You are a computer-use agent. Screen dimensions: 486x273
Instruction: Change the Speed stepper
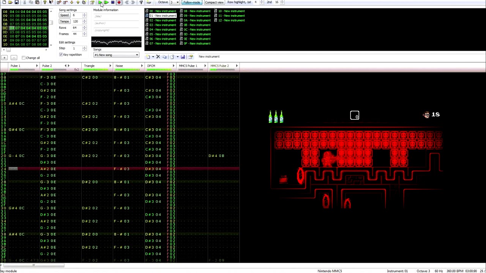(x=84, y=15)
